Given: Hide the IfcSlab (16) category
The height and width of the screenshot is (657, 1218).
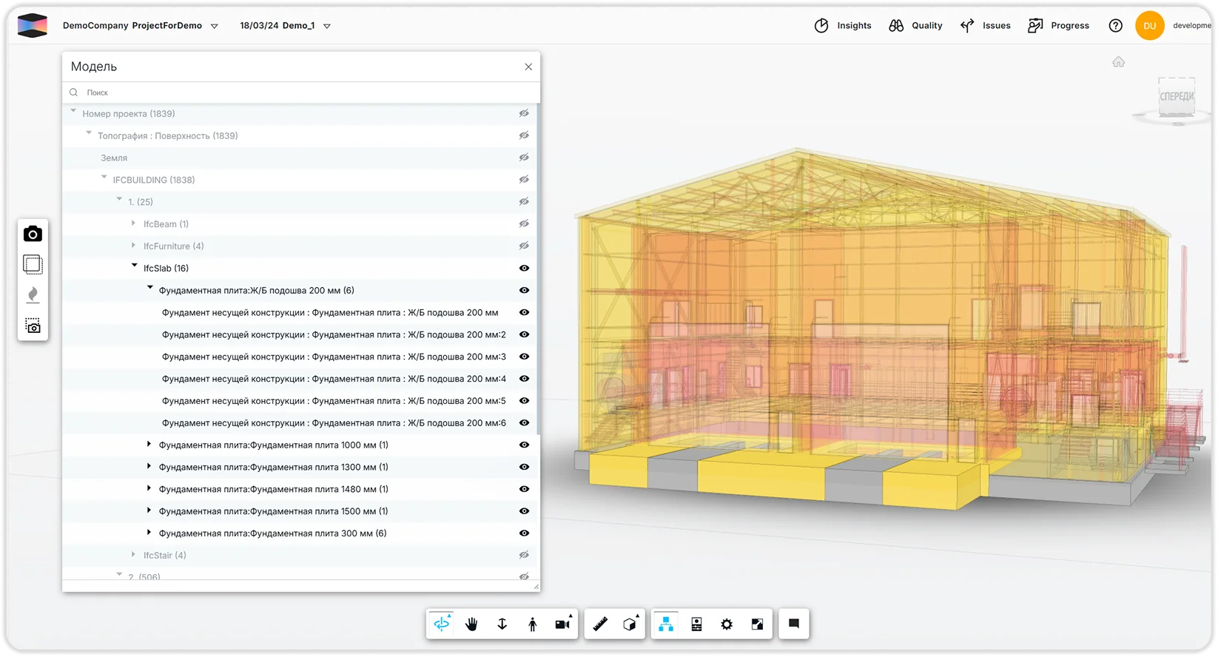Looking at the screenshot, I should pyautogui.click(x=524, y=269).
